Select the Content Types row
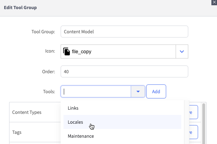This screenshot has width=217, height=144. [x=27, y=112]
